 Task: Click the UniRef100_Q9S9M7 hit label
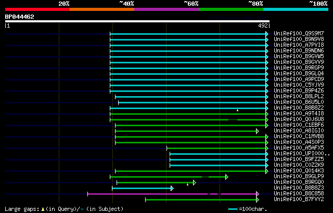pyautogui.click(x=299, y=33)
